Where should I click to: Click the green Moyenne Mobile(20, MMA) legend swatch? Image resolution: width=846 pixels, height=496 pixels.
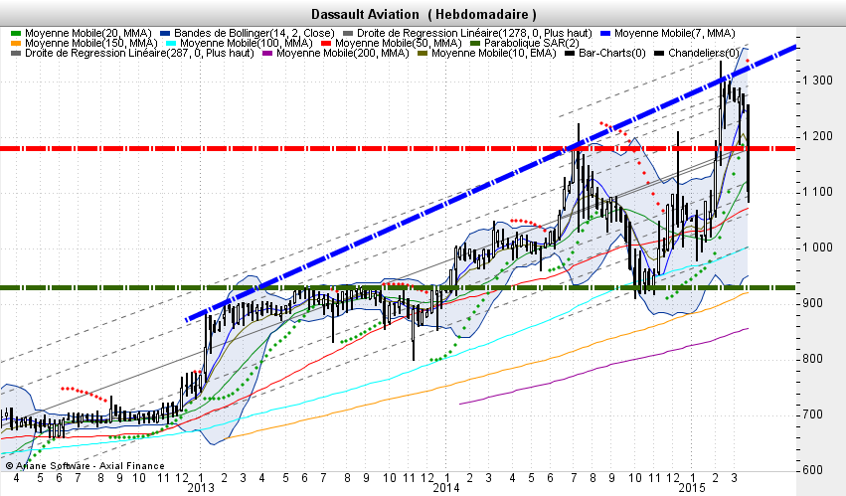15,34
